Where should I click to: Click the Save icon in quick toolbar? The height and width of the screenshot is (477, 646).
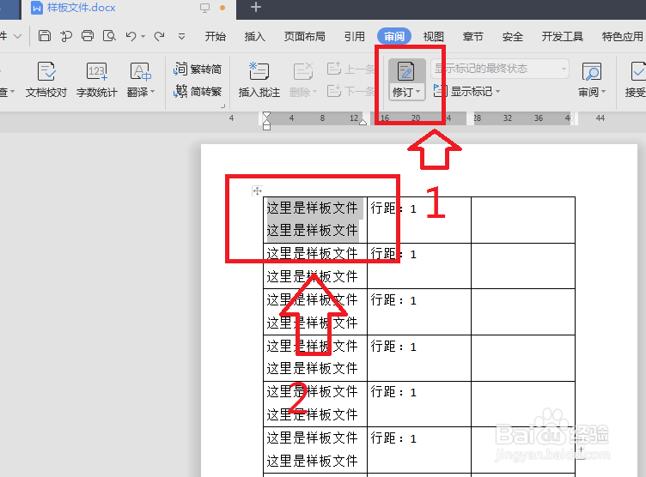tap(45, 36)
